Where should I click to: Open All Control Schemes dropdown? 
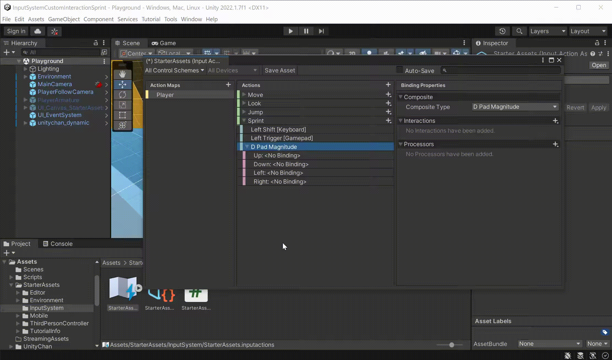(x=174, y=70)
